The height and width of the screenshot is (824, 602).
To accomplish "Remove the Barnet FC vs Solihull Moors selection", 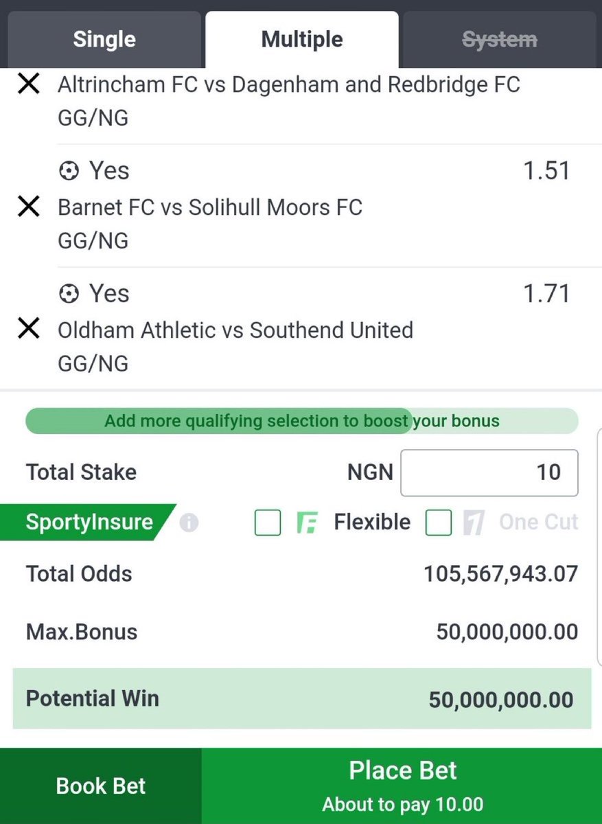I will tap(28, 207).
